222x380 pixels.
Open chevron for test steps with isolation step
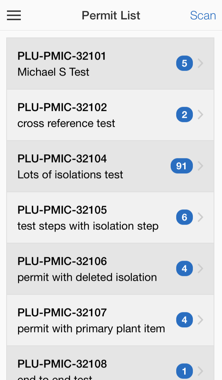200,217
